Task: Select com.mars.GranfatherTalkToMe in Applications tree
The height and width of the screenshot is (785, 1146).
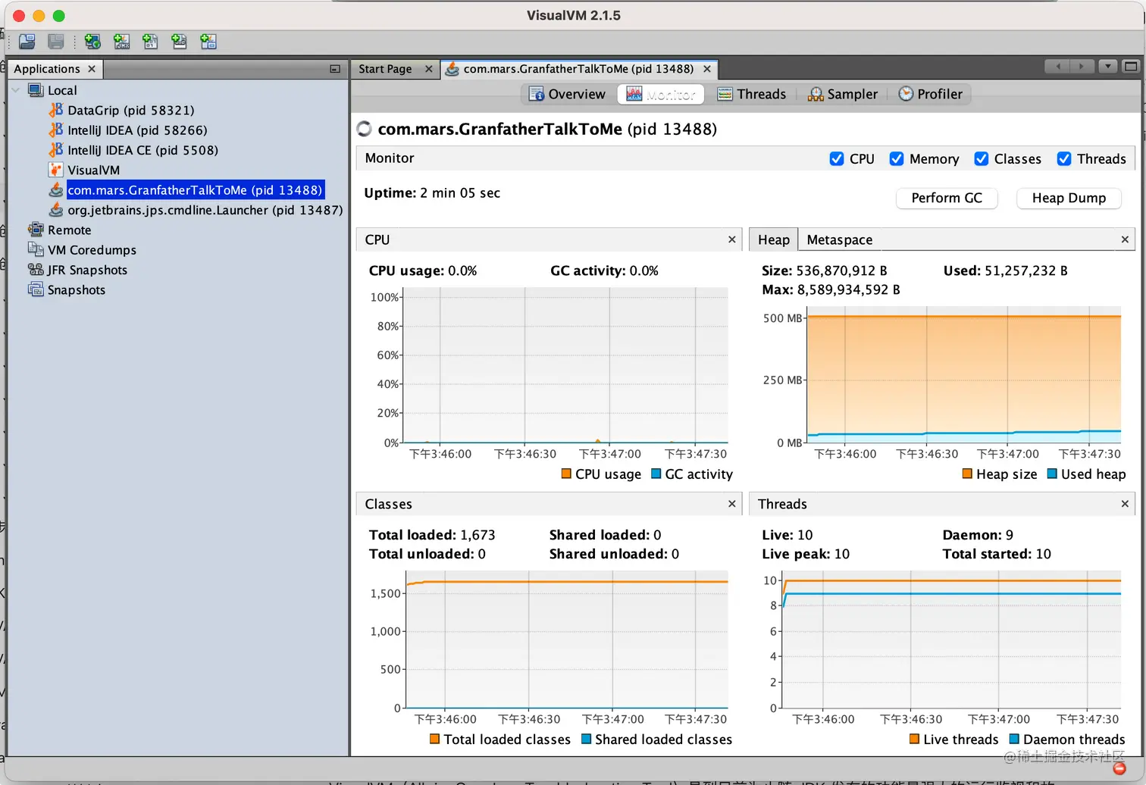Action: click(x=195, y=190)
